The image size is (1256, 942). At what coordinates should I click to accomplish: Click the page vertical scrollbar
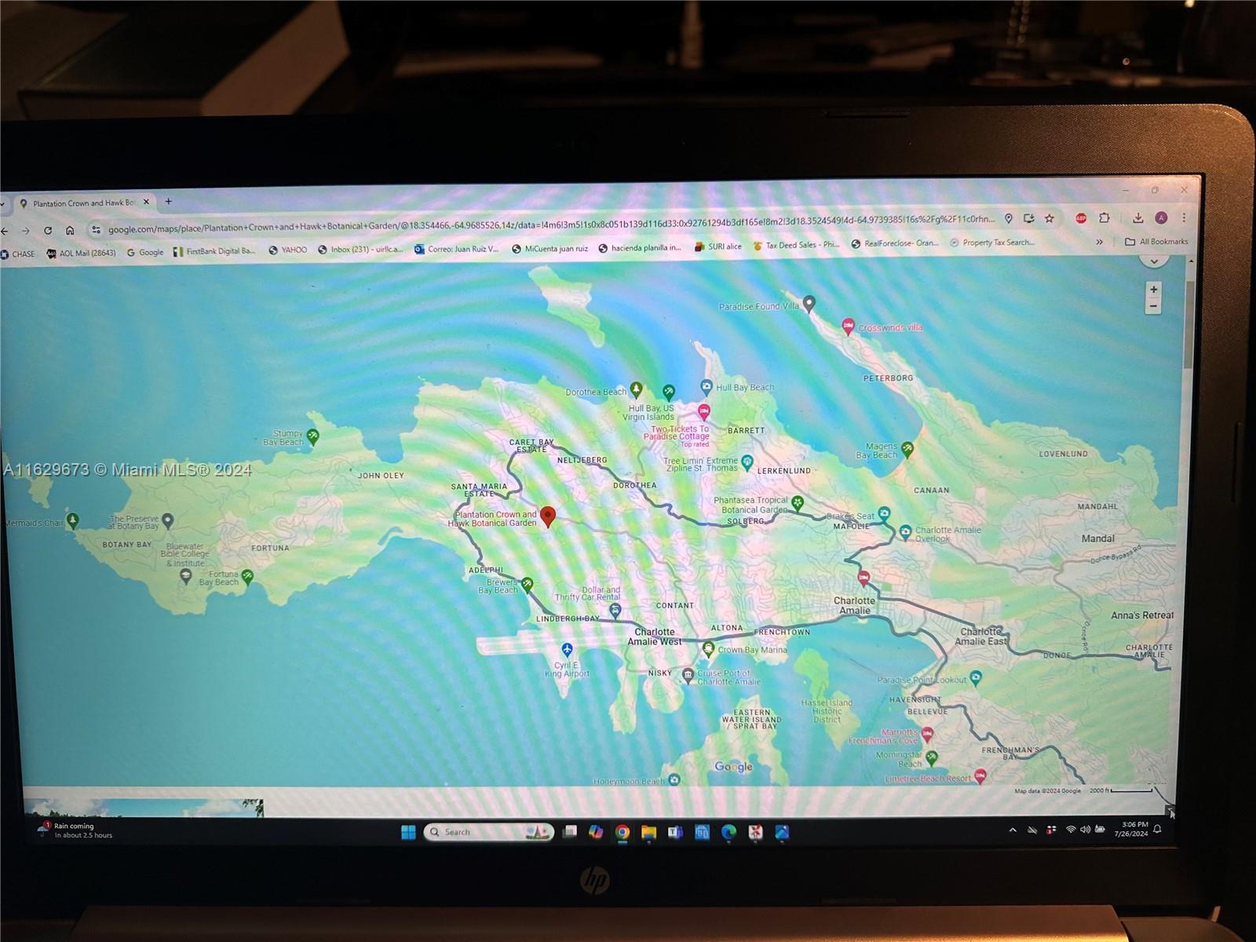tap(1191, 330)
